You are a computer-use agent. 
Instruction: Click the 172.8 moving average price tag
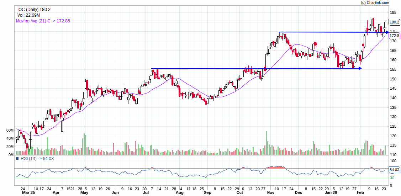tap(394, 36)
